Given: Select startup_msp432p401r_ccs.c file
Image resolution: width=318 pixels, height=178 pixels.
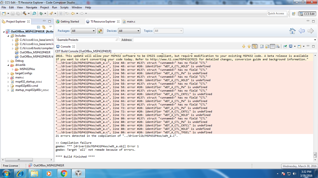Looking at the screenshot, I should tap(32, 90).
